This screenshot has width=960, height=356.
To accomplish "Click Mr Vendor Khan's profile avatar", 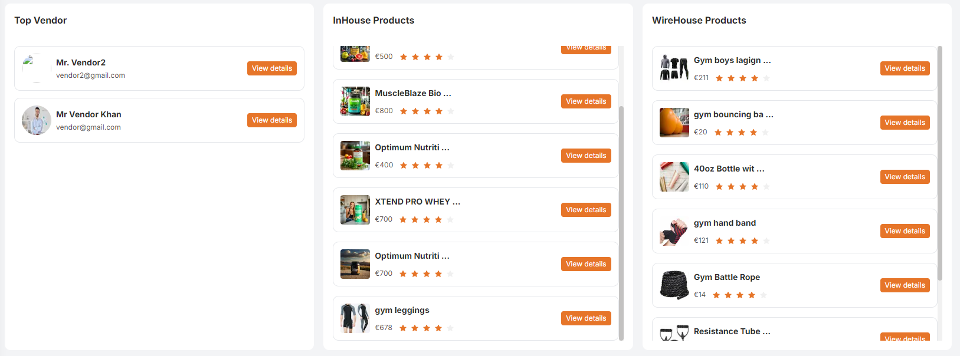I will pyautogui.click(x=37, y=120).
